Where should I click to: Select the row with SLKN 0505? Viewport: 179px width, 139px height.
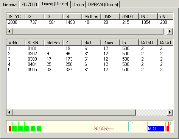90,70
